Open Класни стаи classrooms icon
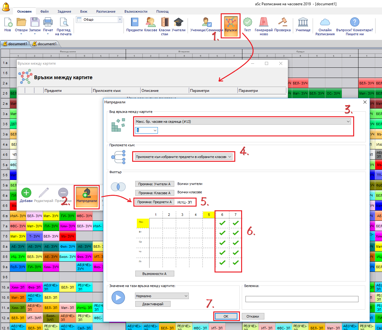 164,23
